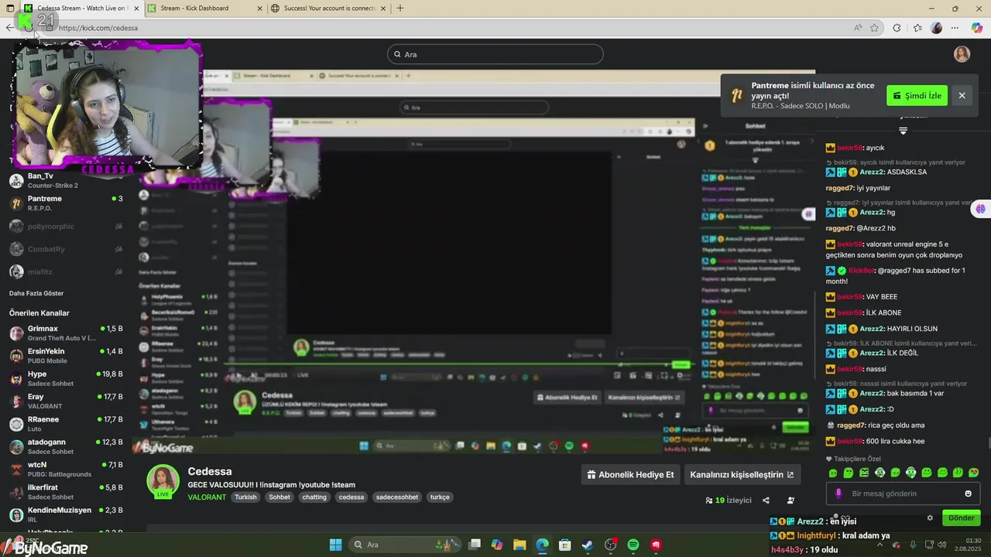991x557 pixels.
Task: Open a new browser tab
Action: pos(400,9)
